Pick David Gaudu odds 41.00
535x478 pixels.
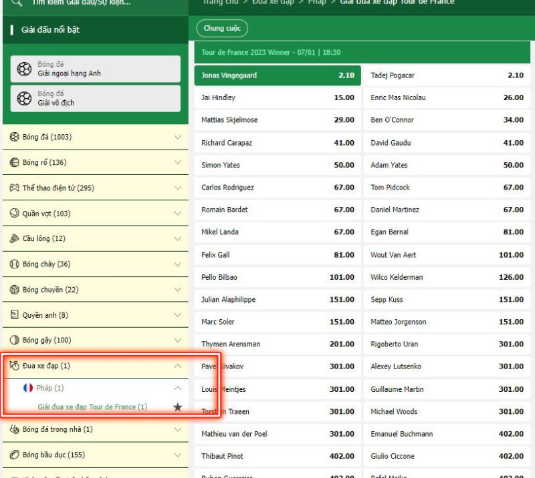(447, 143)
